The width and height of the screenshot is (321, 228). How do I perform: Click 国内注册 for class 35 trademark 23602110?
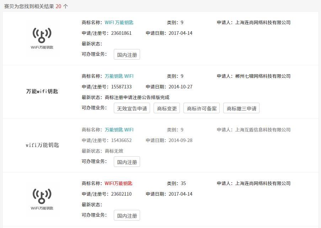click(127, 216)
